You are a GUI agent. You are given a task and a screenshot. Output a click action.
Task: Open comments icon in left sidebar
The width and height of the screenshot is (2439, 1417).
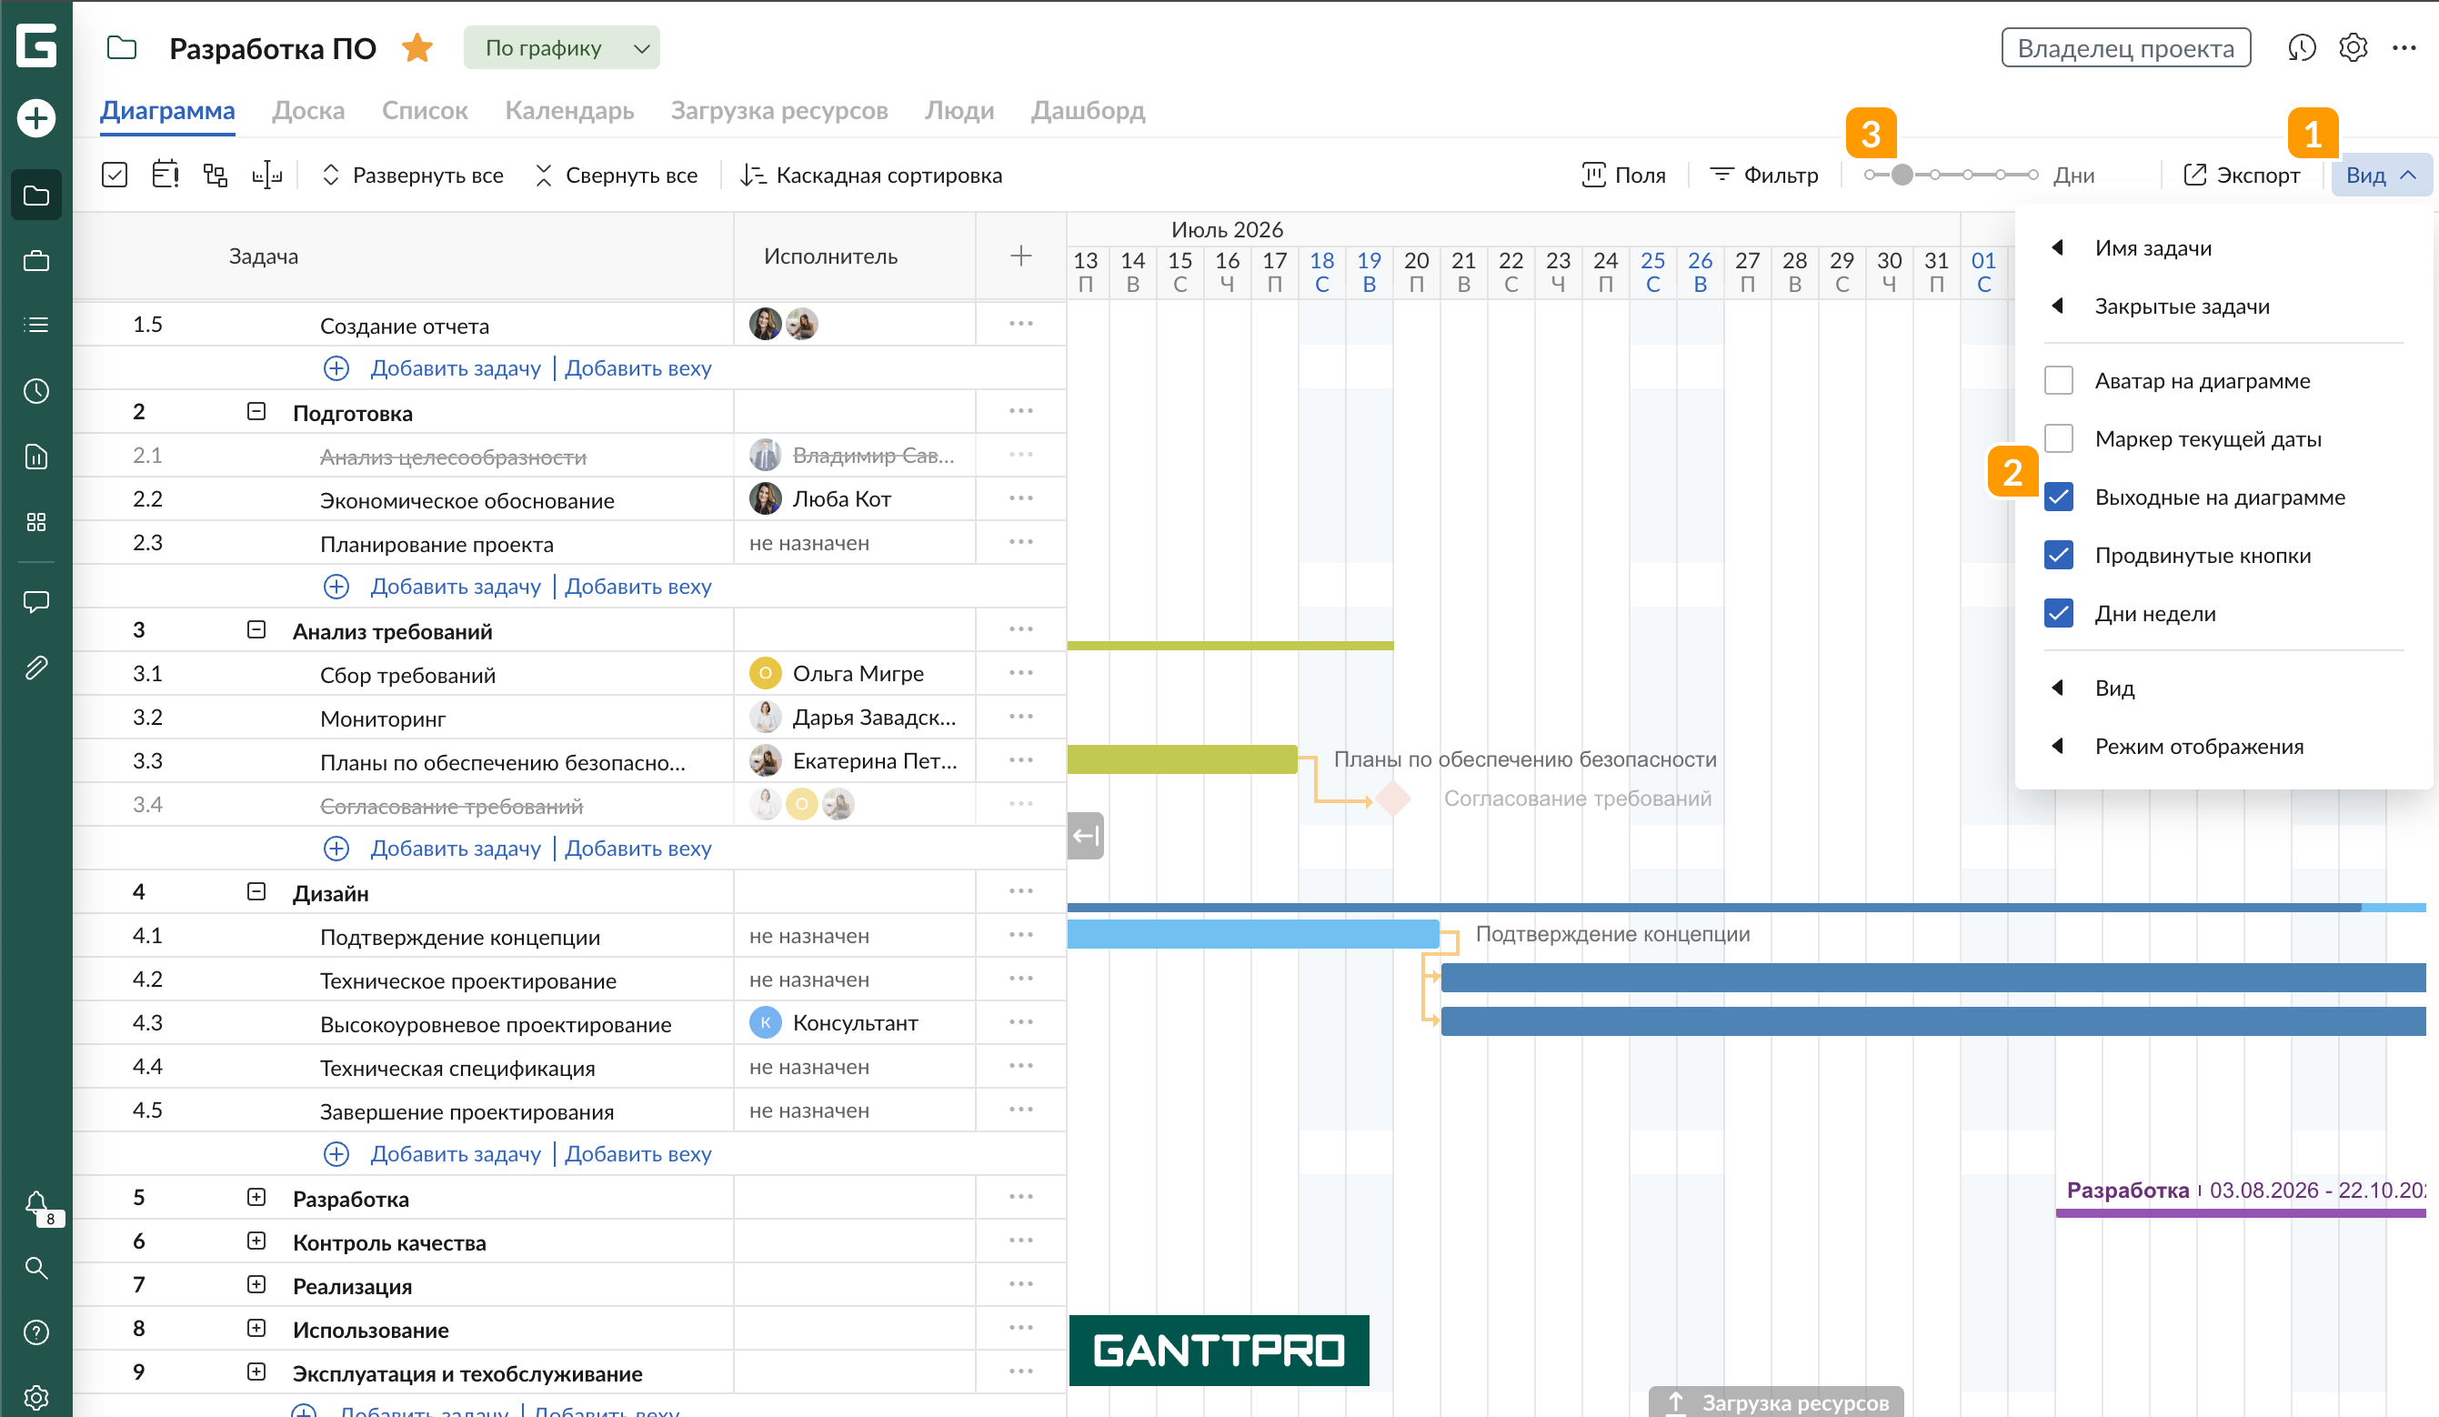[35, 602]
